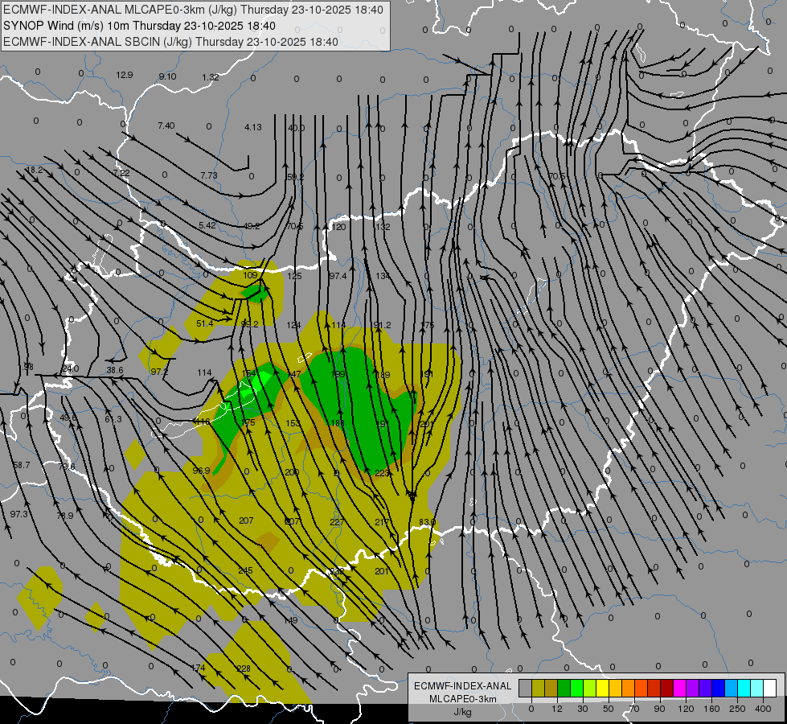Screen dimensions: 787x724
Task: Click the map value 174
Action: [199, 668]
